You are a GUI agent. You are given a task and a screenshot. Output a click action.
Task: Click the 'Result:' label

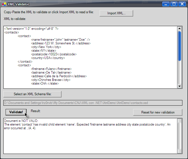coord(36,111)
